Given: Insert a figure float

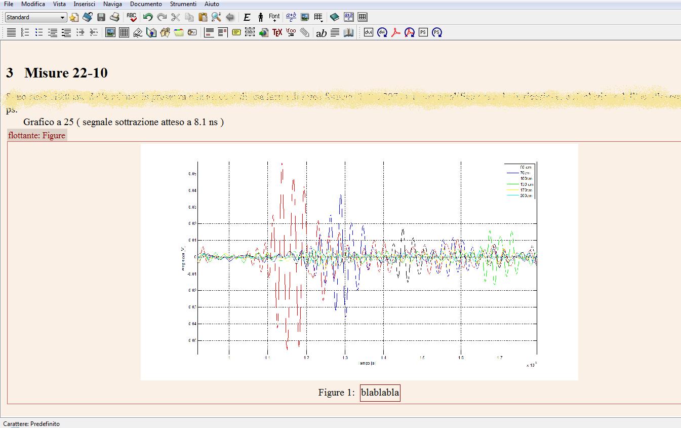Looking at the screenshot, I should pos(110,32).
